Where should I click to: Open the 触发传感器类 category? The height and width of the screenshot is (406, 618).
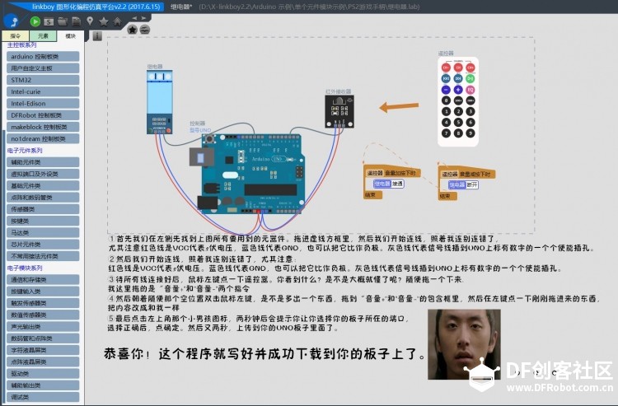point(43,303)
